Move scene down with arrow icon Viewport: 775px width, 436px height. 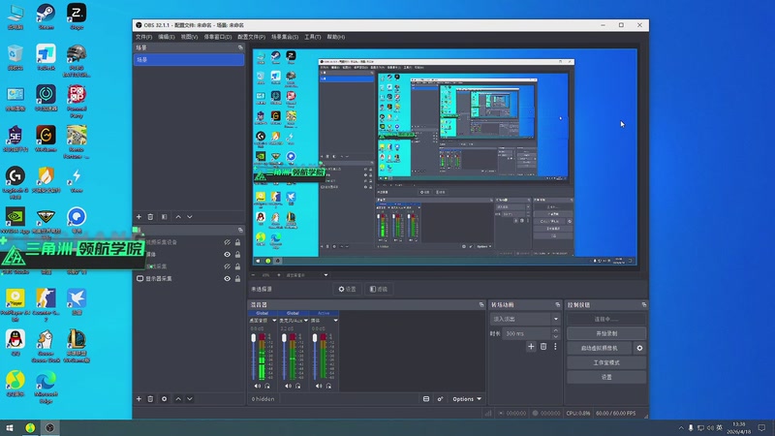click(190, 216)
